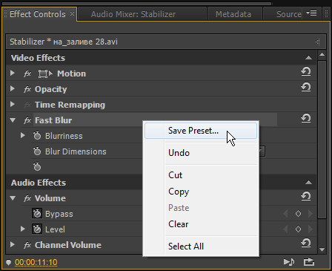Go to previous keyframe for Bypass
Screen dimensions: 332x271
tap(285, 214)
